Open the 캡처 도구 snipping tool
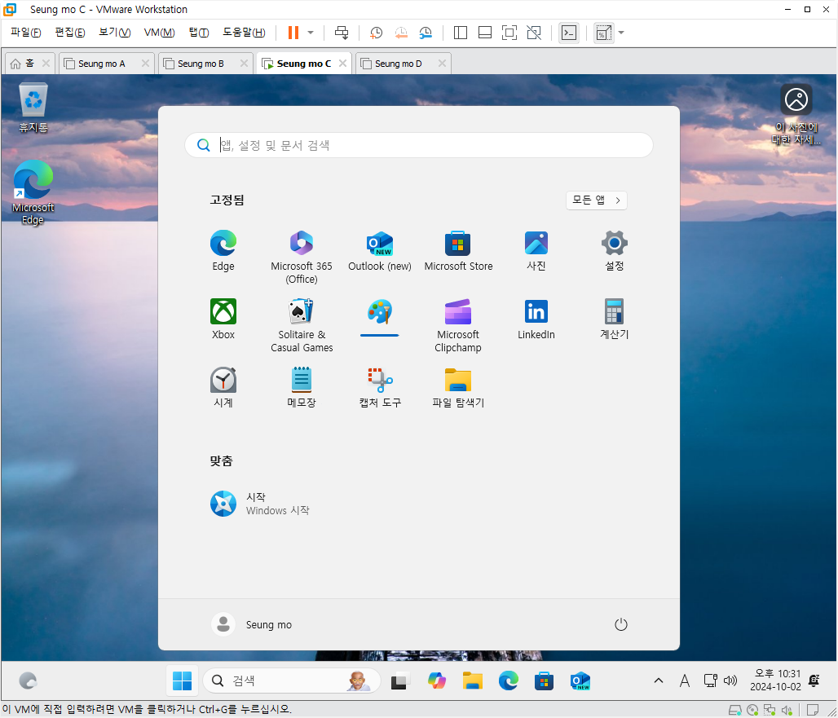The width and height of the screenshot is (838, 718). click(x=380, y=388)
